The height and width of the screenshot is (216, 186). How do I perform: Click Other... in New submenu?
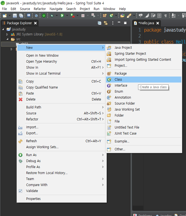(144, 149)
